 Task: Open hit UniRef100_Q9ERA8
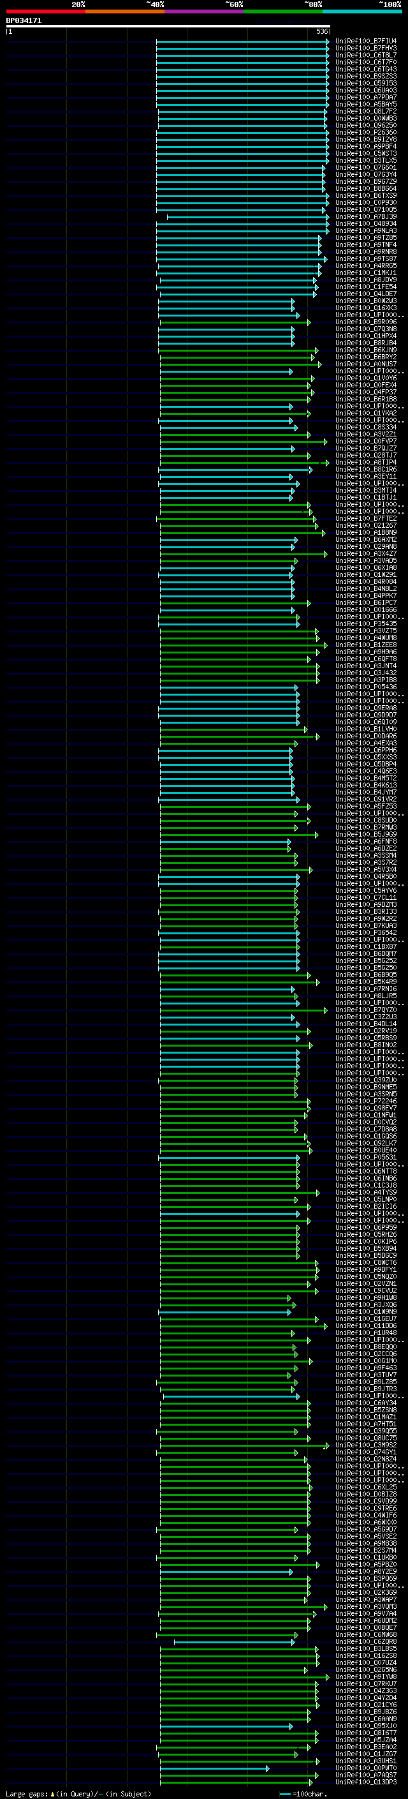[366, 708]
